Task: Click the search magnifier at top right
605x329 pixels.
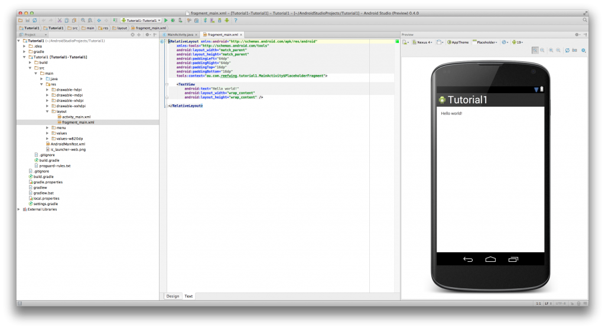Action: [x=585, y=20]
